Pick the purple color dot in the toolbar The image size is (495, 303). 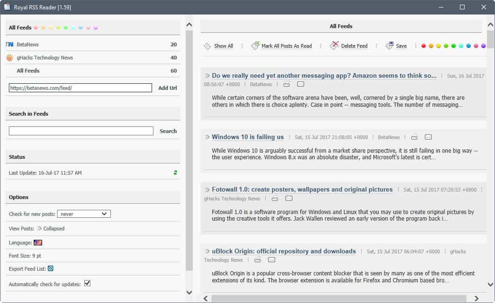(x=483, y=46)
